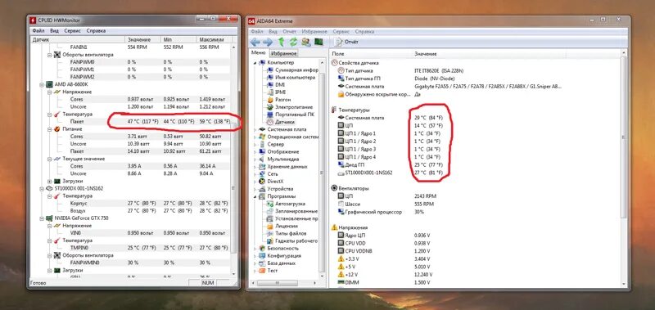Click the green circuit board toolbar icon

[x=318, y=42]
